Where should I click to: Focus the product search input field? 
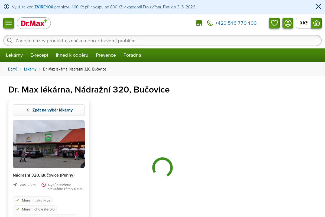point(162,41)
